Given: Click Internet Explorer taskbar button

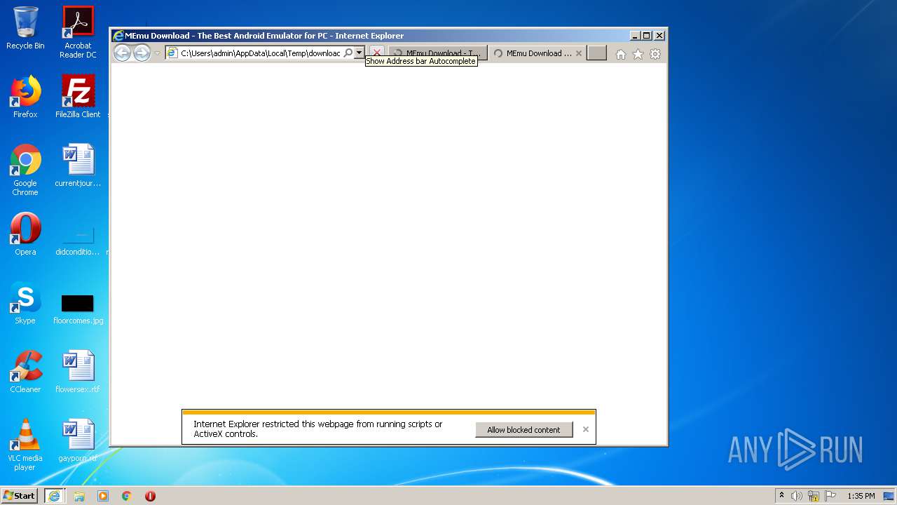Looking at the screenshot, I should point(54,496).
